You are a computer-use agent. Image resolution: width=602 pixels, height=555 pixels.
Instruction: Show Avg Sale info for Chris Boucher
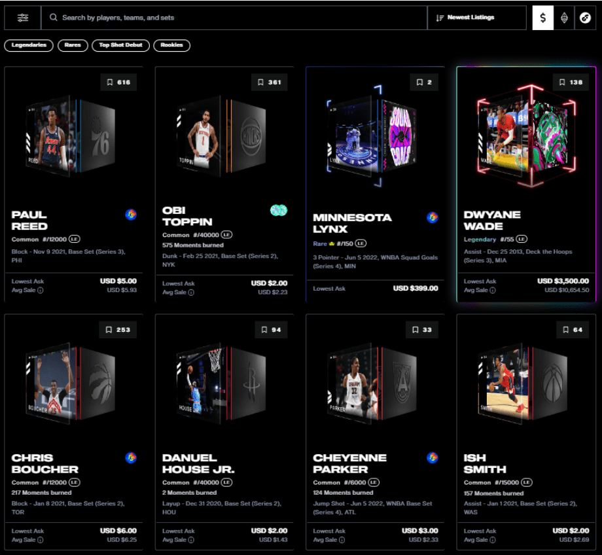[41, 540]
